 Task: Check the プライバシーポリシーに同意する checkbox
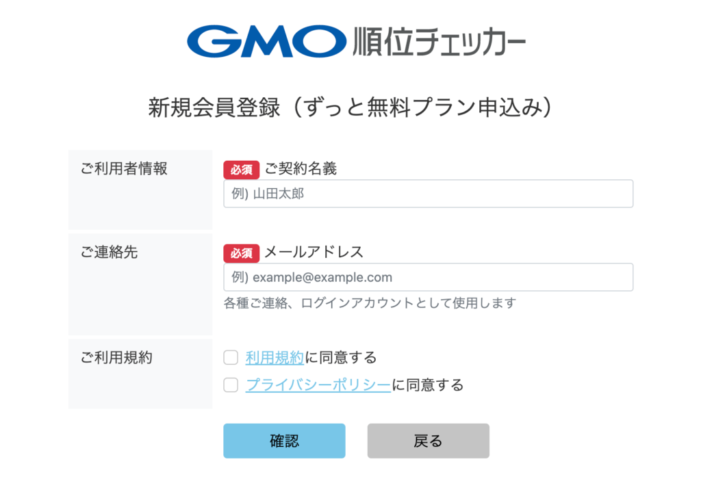tap(231, 385)
